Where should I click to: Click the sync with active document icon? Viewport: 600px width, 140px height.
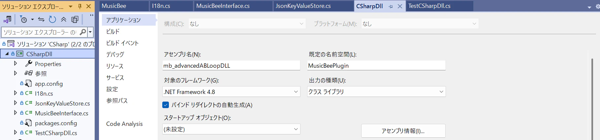pos(41,20)
